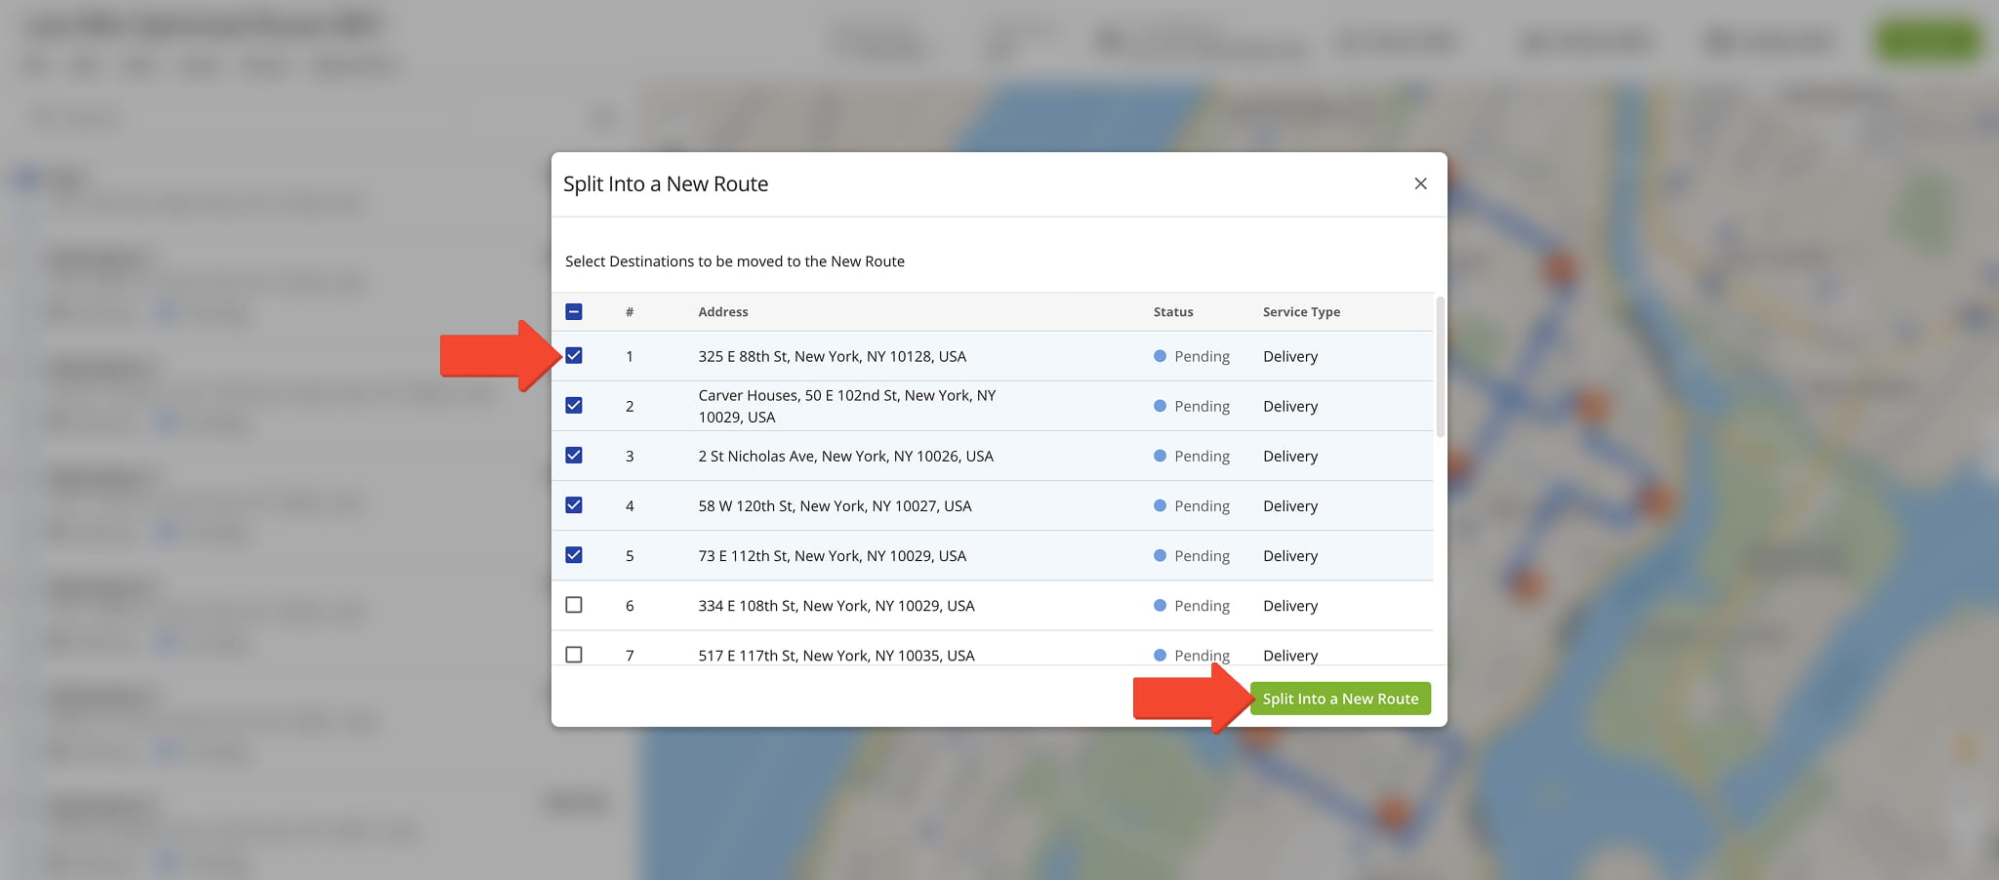
Task: Select the Pending status of destination 1
Action: [x=1193, y=355]
